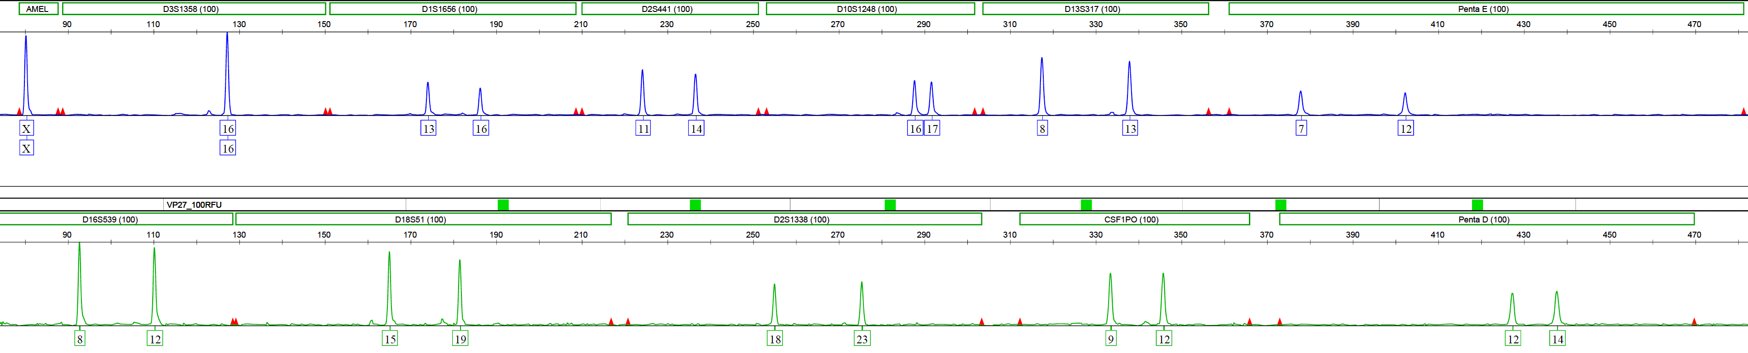Click the last green quality square in sample header
Screen dimensions: 1748x353
click(x=1477, y=205)
